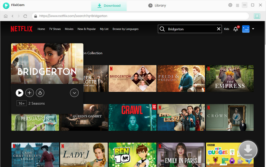Reload the page with refresh icon
The width and height of the screenshot is (266, 167).
[25, 16]
